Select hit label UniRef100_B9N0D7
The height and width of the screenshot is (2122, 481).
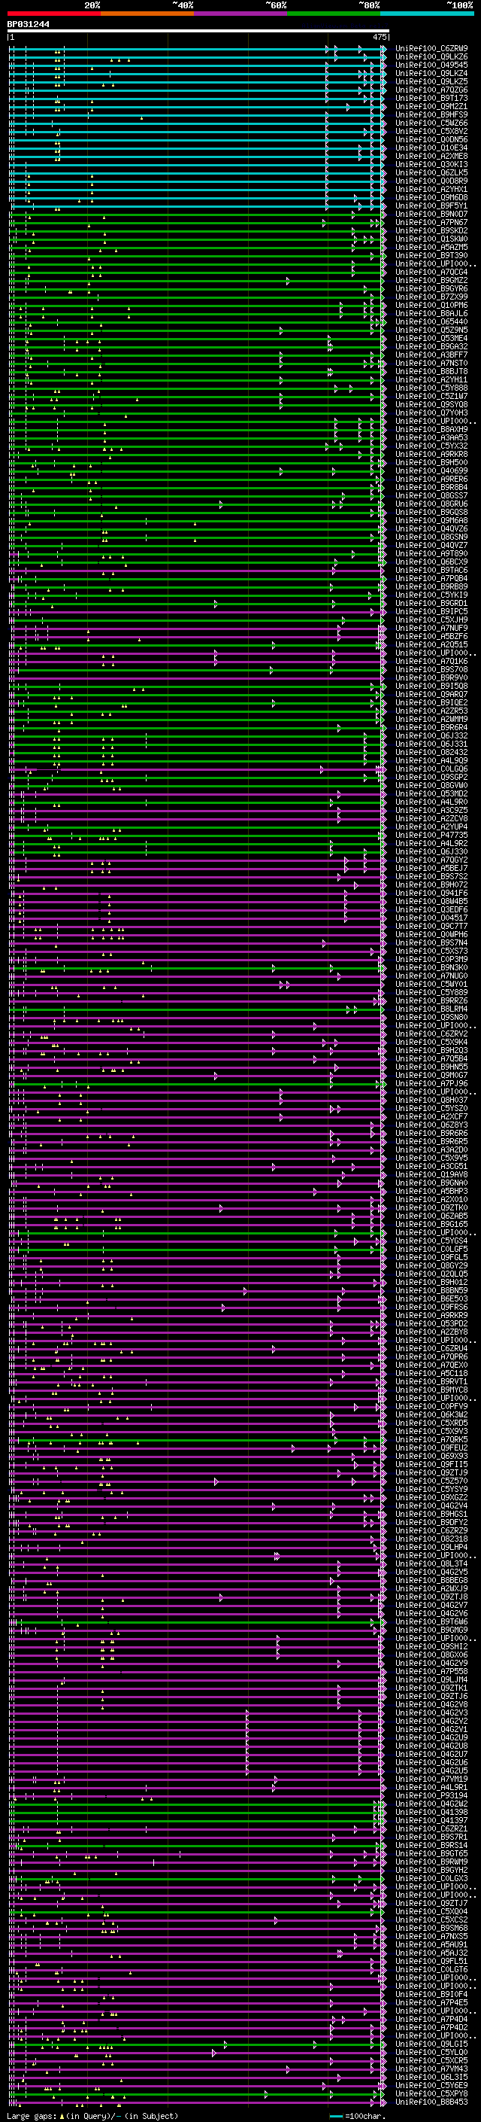coord(431,215)
